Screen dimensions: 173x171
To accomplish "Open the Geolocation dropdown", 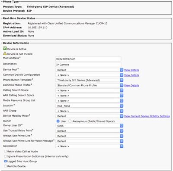I will 90,146.
